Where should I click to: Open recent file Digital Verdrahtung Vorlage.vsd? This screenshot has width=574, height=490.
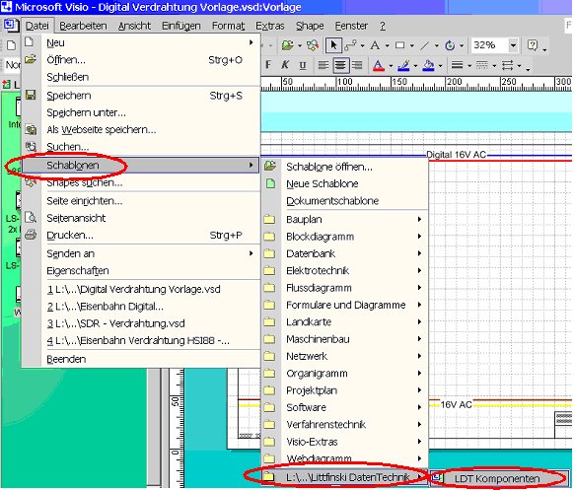(141, 290)
